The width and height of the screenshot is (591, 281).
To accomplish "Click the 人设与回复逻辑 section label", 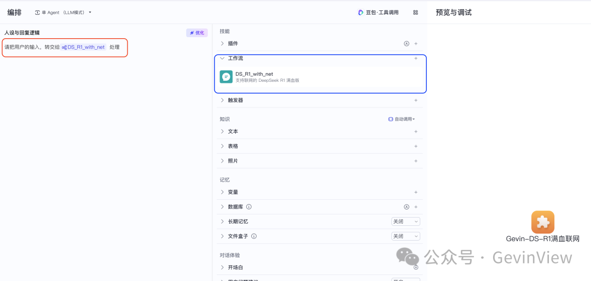I will coord(22,33).
